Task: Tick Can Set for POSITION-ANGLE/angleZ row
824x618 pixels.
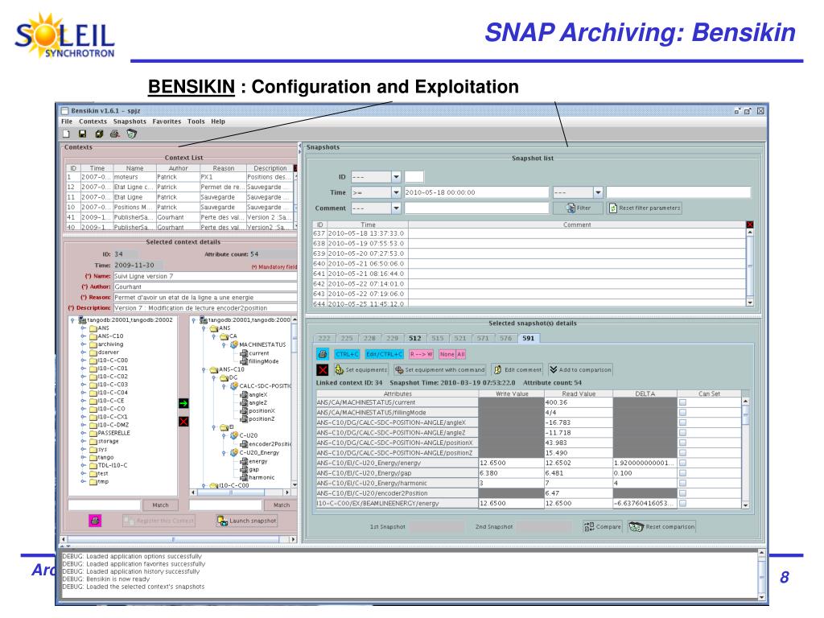Action: 682,432
